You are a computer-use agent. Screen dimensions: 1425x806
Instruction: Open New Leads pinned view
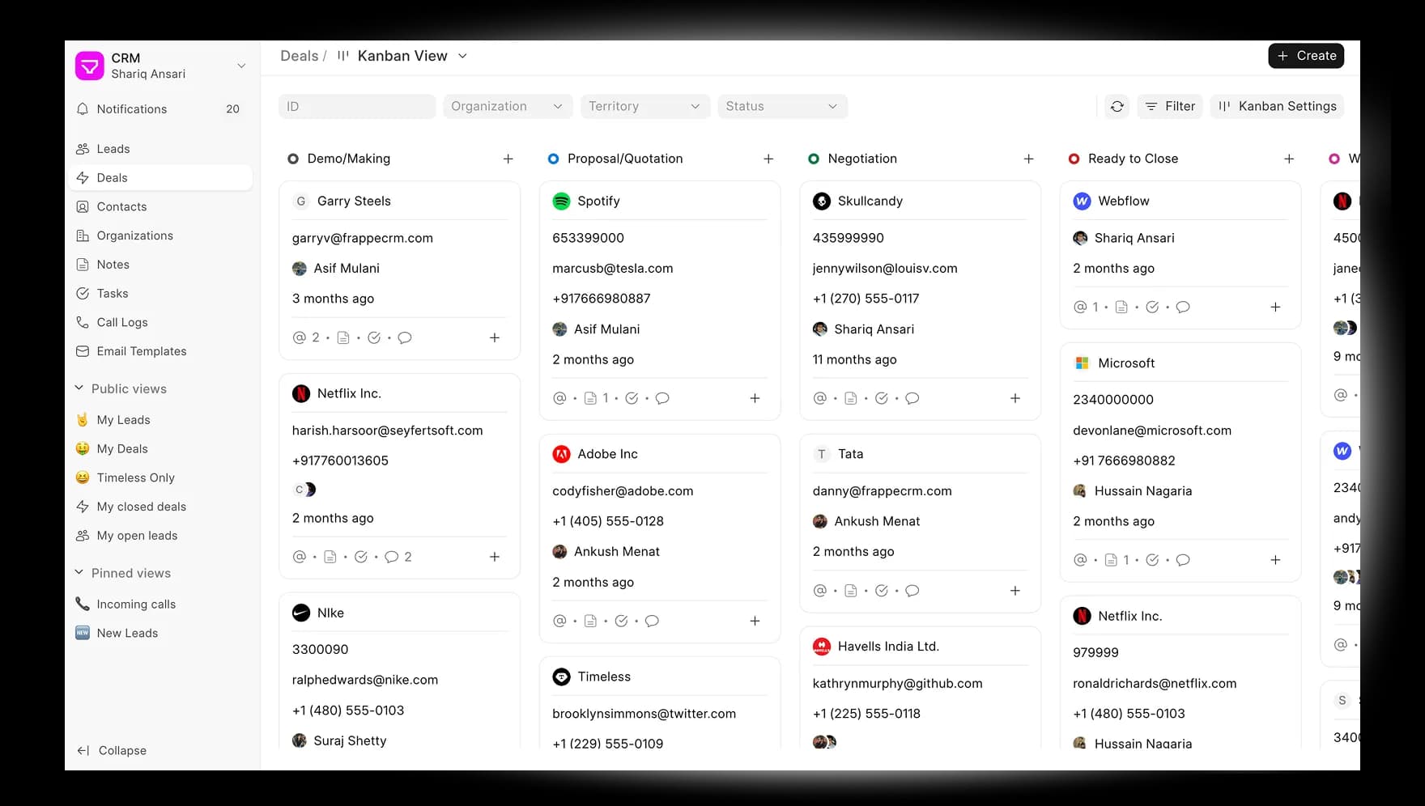click(160, 633)
